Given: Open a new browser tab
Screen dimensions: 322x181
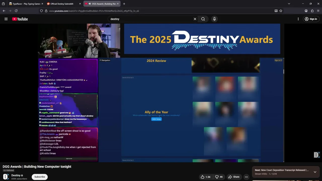Looking at the screenshot, I should (124, 4).
